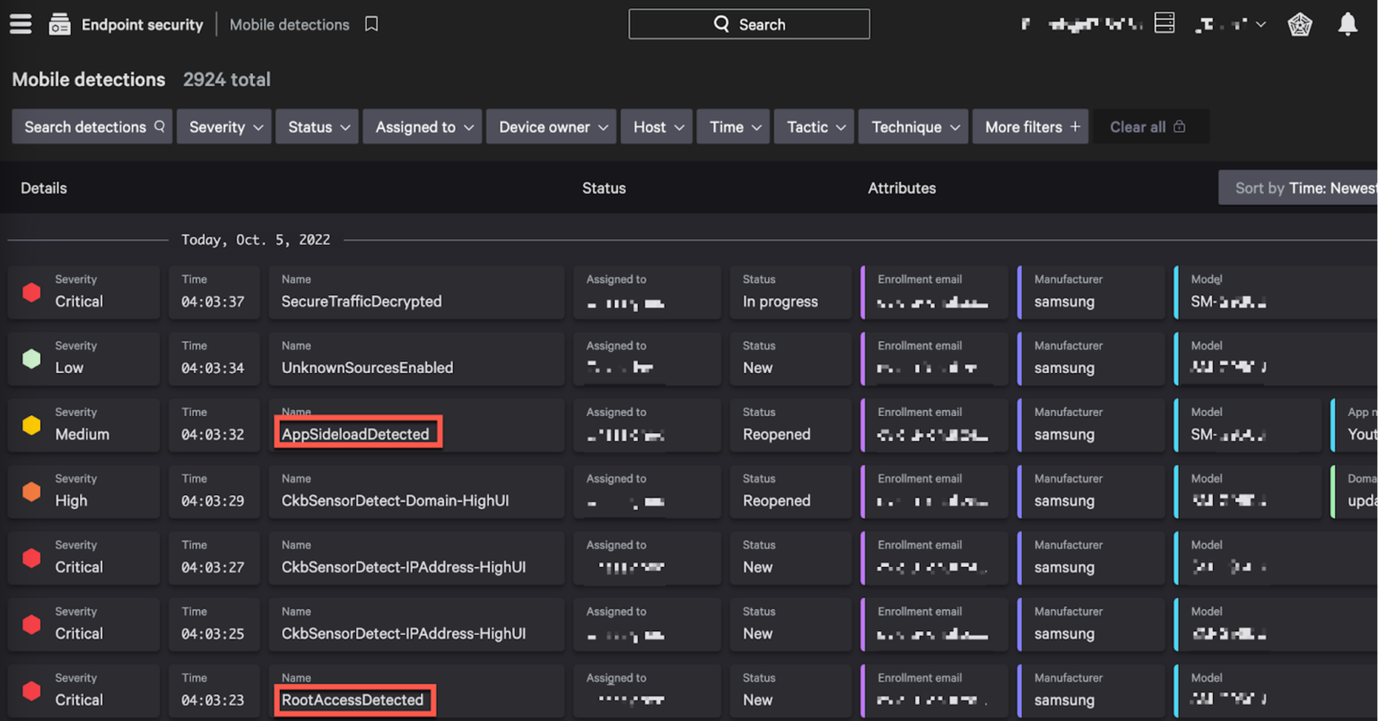Click the pentagon-shaped CrowdStrike logo icon
Image resolution: width=1378 pixels, height=721 pixels.
pos(1300,24)
